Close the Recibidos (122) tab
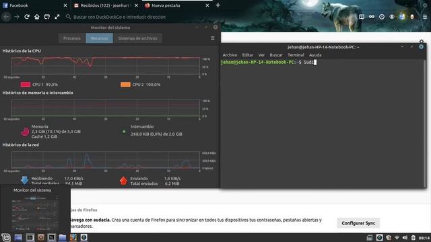Screen dimensions: 431x242 (x=136, y=5)
